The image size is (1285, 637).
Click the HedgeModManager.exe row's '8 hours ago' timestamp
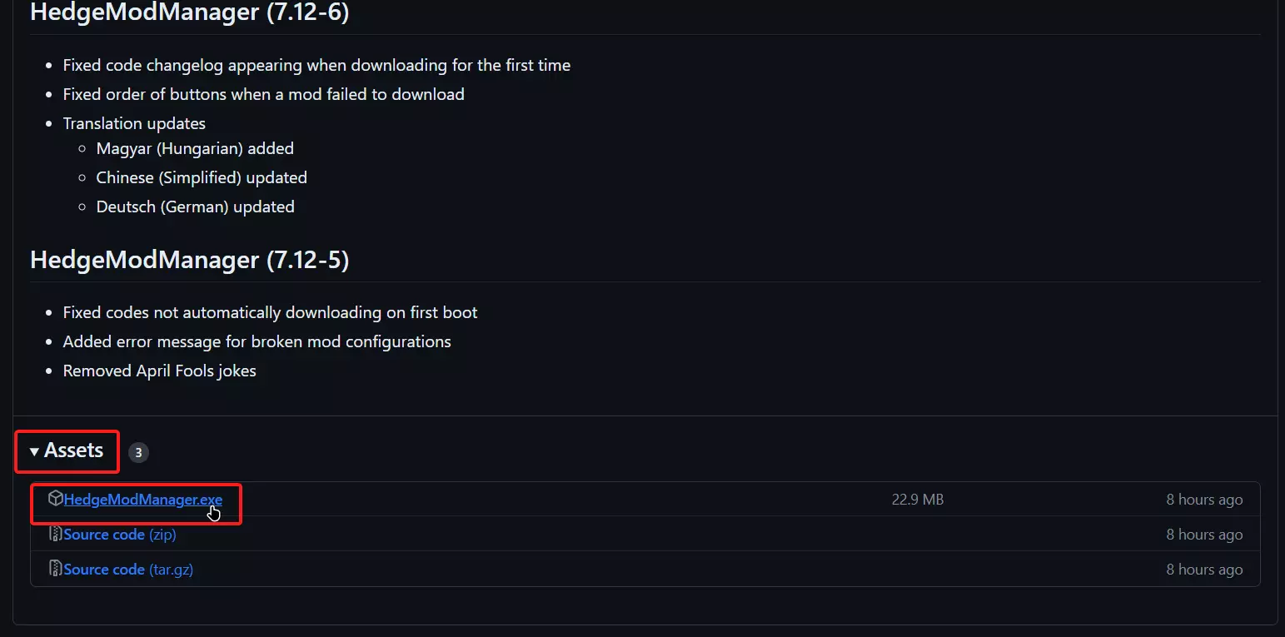[x=1204, y=500]
